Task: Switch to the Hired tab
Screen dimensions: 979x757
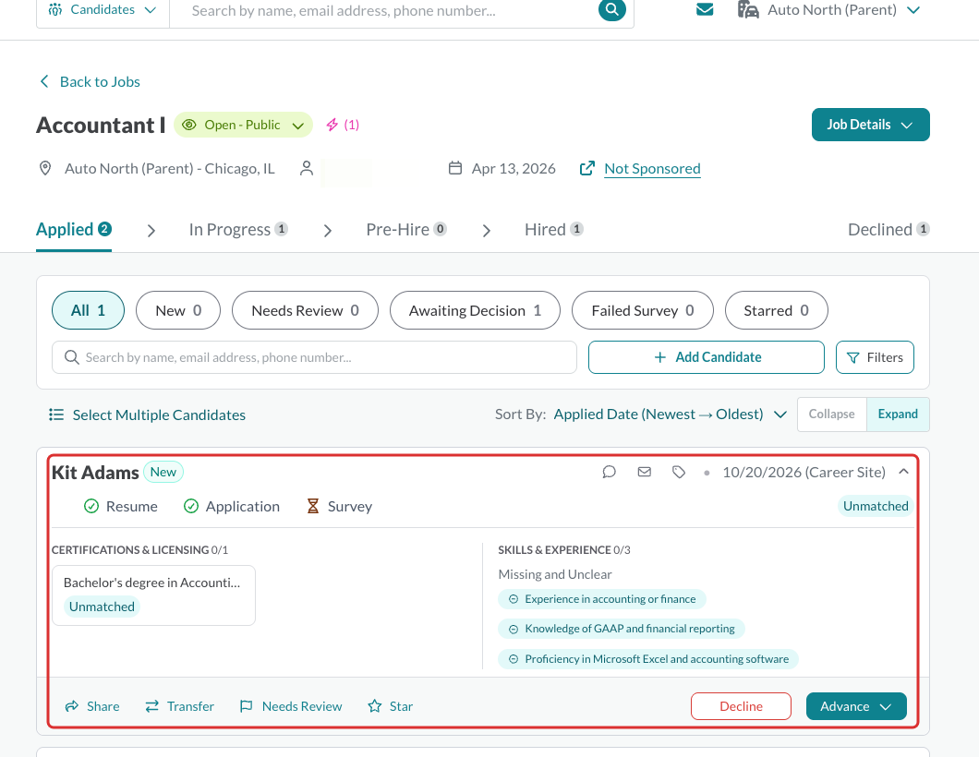Action: 554,230
